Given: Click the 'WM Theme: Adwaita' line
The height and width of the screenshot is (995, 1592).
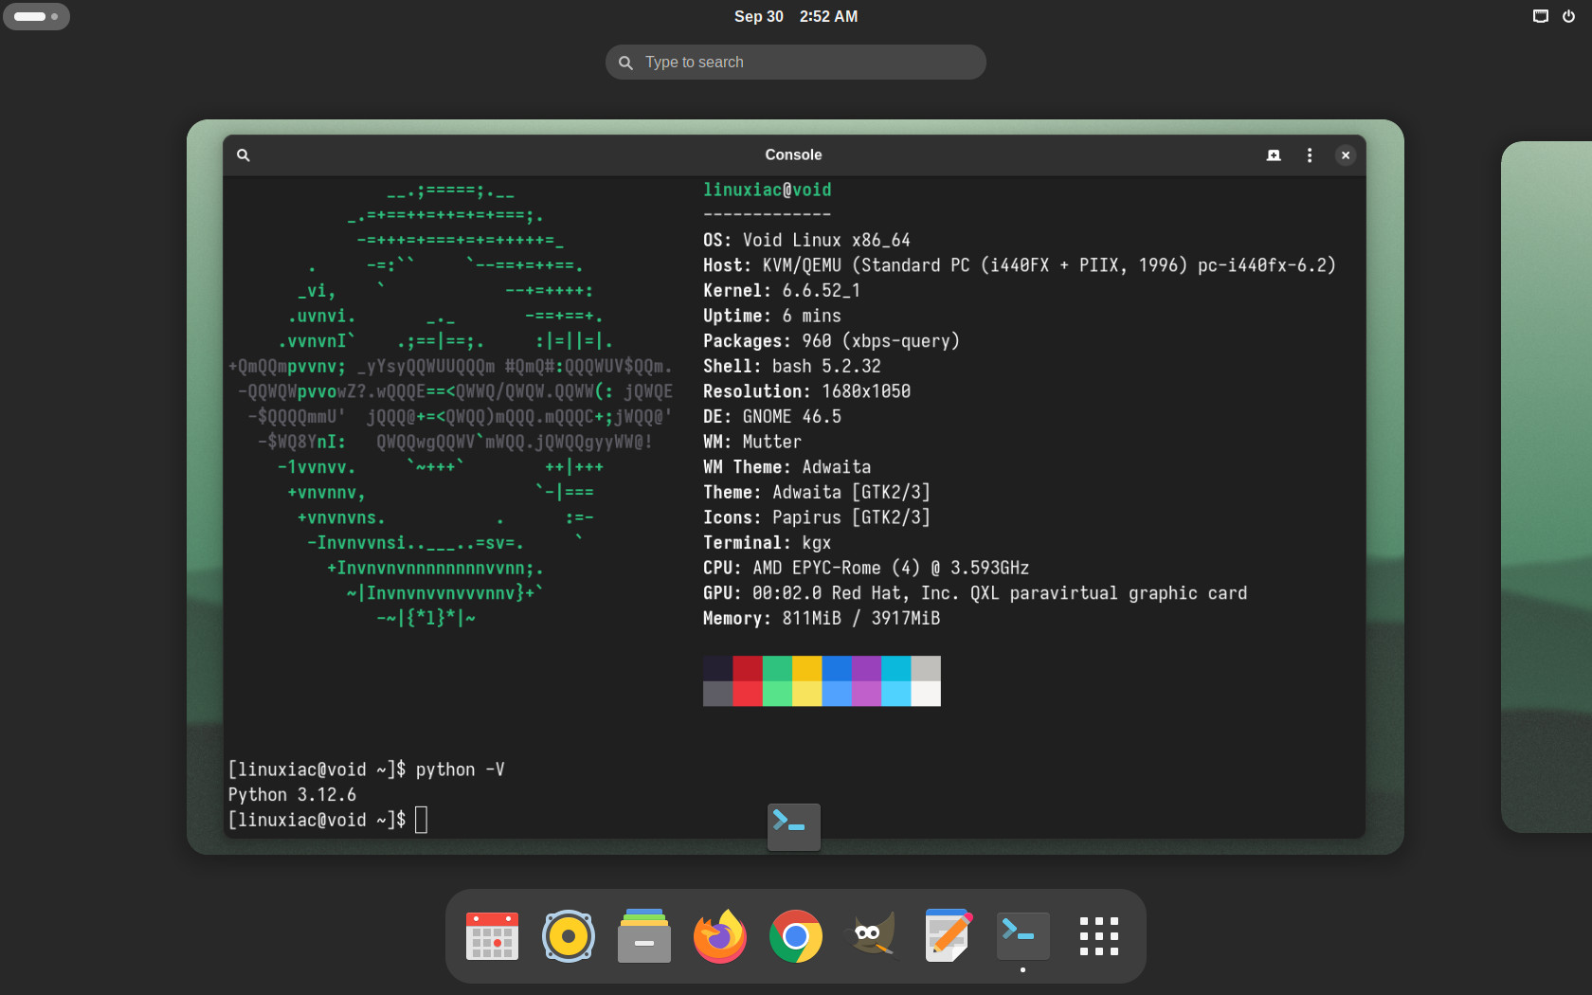Looking at the screenshot, I should (787, 467).
